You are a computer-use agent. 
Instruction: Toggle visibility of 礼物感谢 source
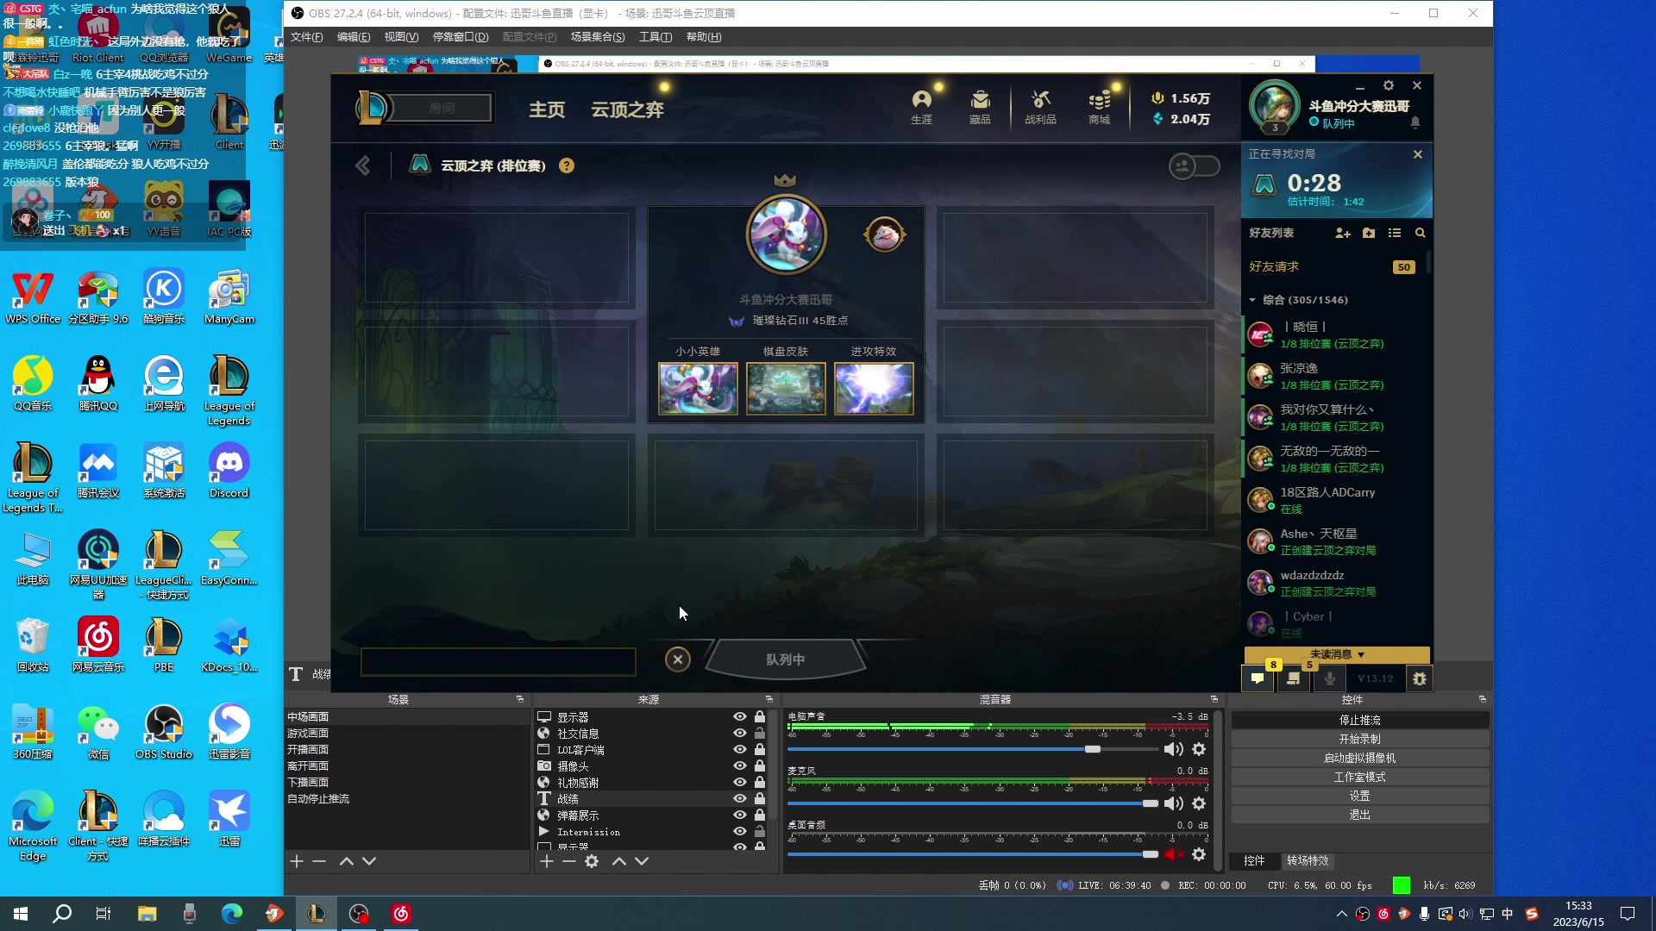(x=740, y=782)
